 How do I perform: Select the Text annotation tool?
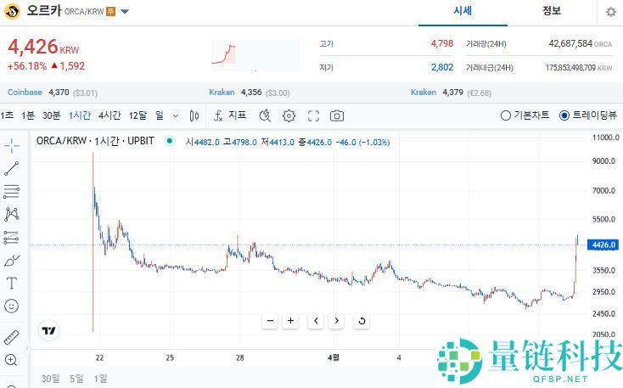pyautogui.click(x=12, y=283)
